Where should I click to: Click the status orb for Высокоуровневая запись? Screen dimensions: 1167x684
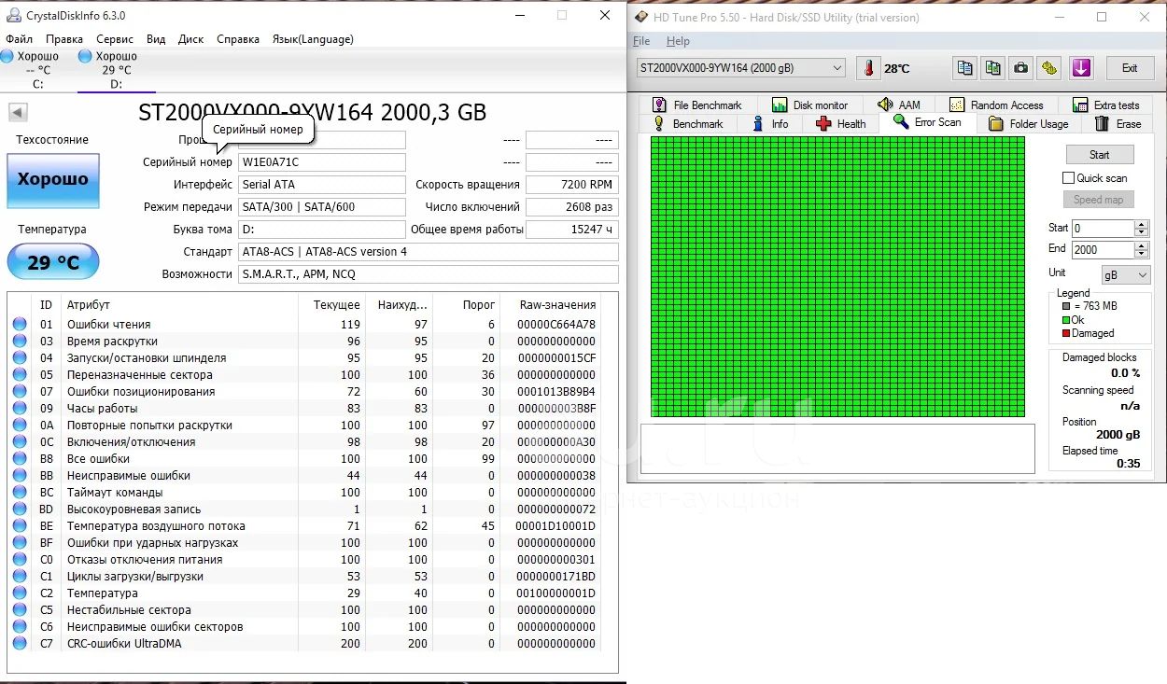click(x=20, y=510)
